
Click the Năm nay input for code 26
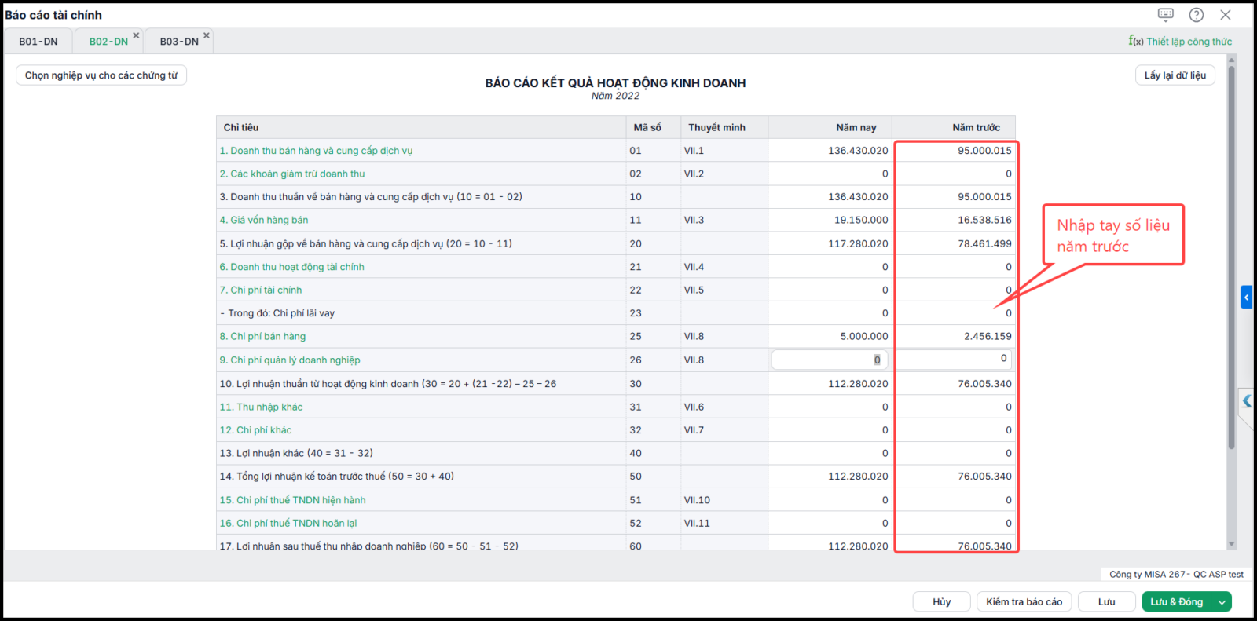click(830, 360)
